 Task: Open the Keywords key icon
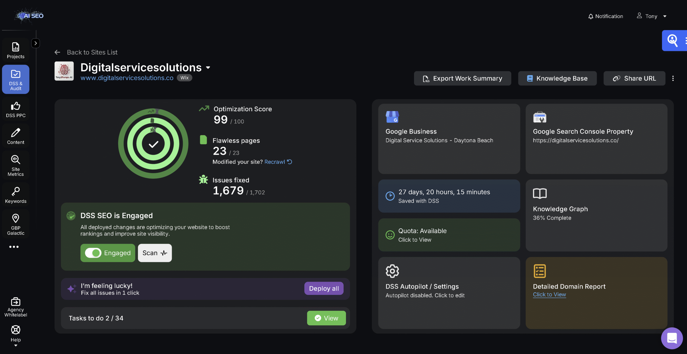(16, 191)
